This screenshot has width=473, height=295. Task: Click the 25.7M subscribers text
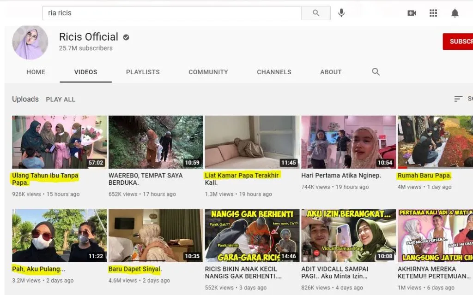click(x=85, y=48)
